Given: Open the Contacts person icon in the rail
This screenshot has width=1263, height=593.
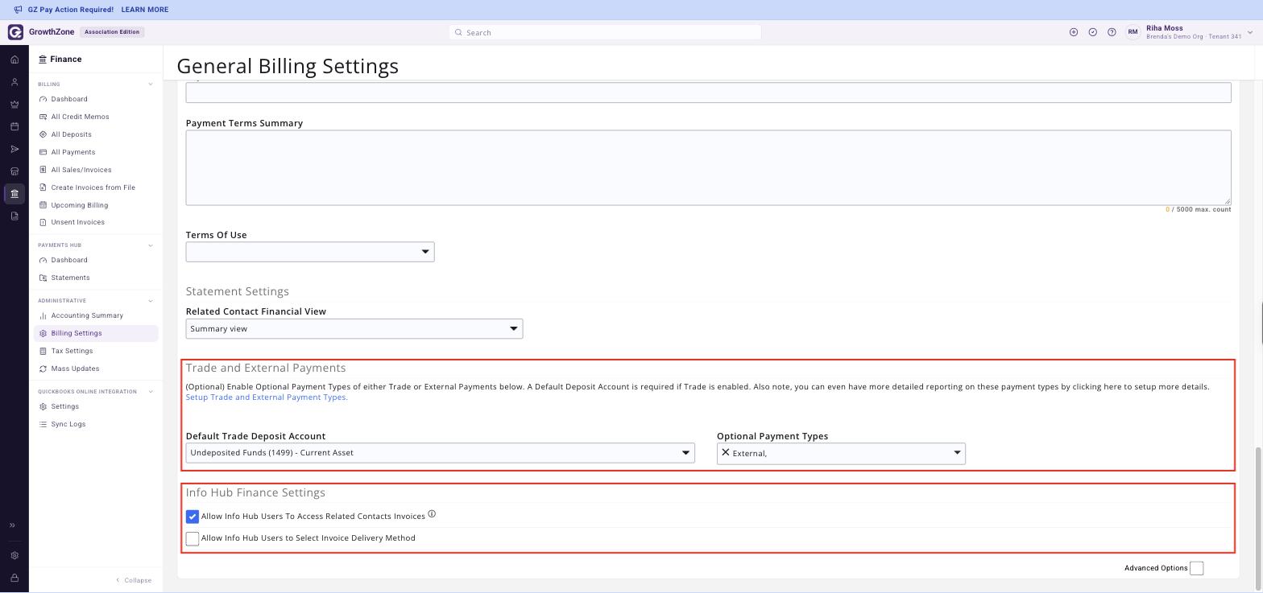Looking at the screenshot, I should point(14,82).
